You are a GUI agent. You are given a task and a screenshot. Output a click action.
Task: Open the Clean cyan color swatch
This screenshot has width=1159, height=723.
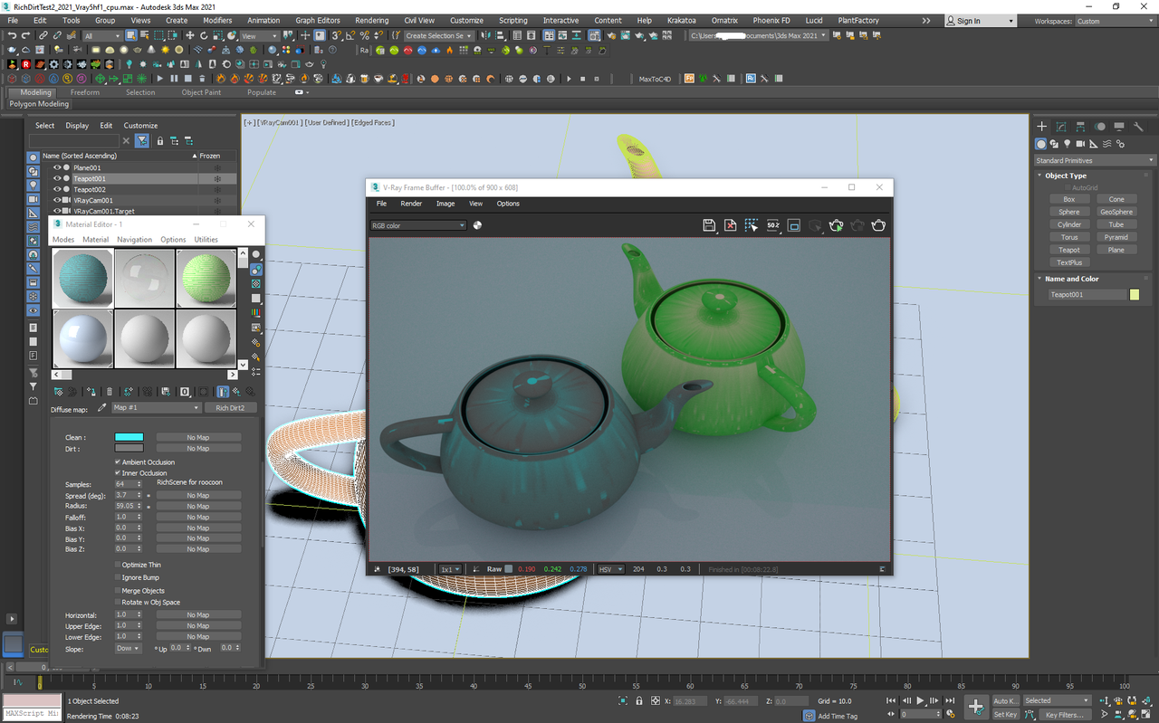click(129, 437)
